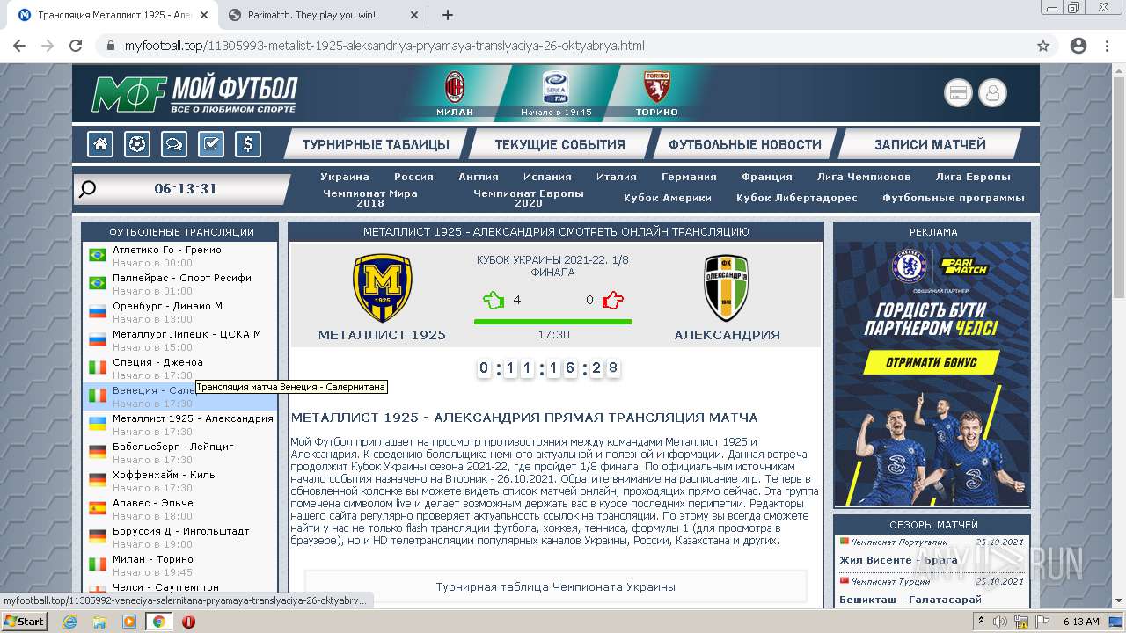Viewport: 1126px width, 633px height.
Task: Click the address bar URL
Action: click(x=384, y=46)
